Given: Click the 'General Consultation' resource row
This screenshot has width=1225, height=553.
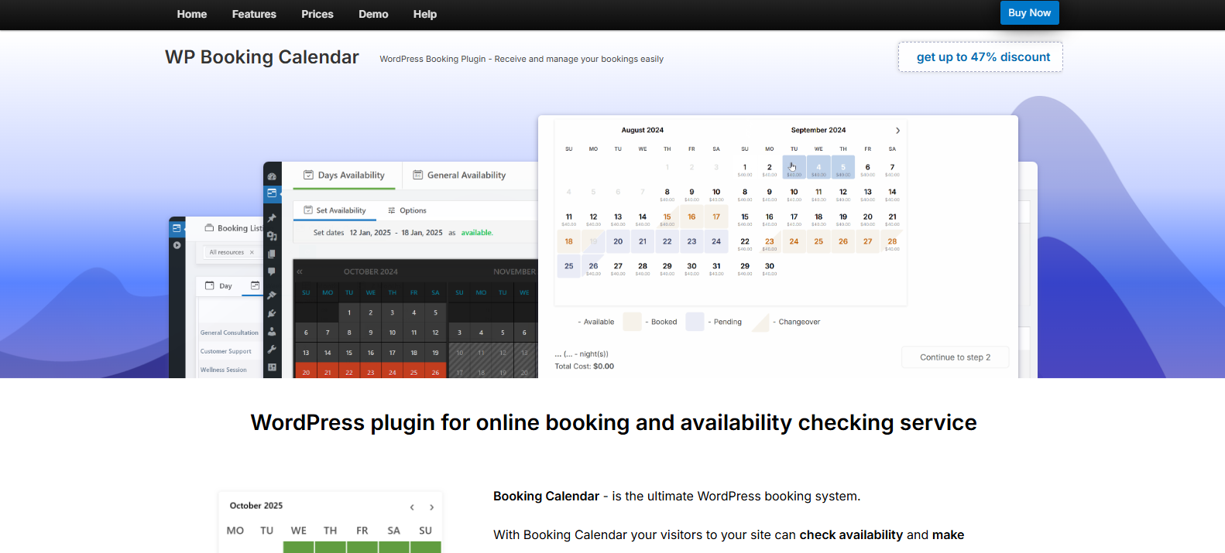Looking at the screenshot, I should point(229,333).
